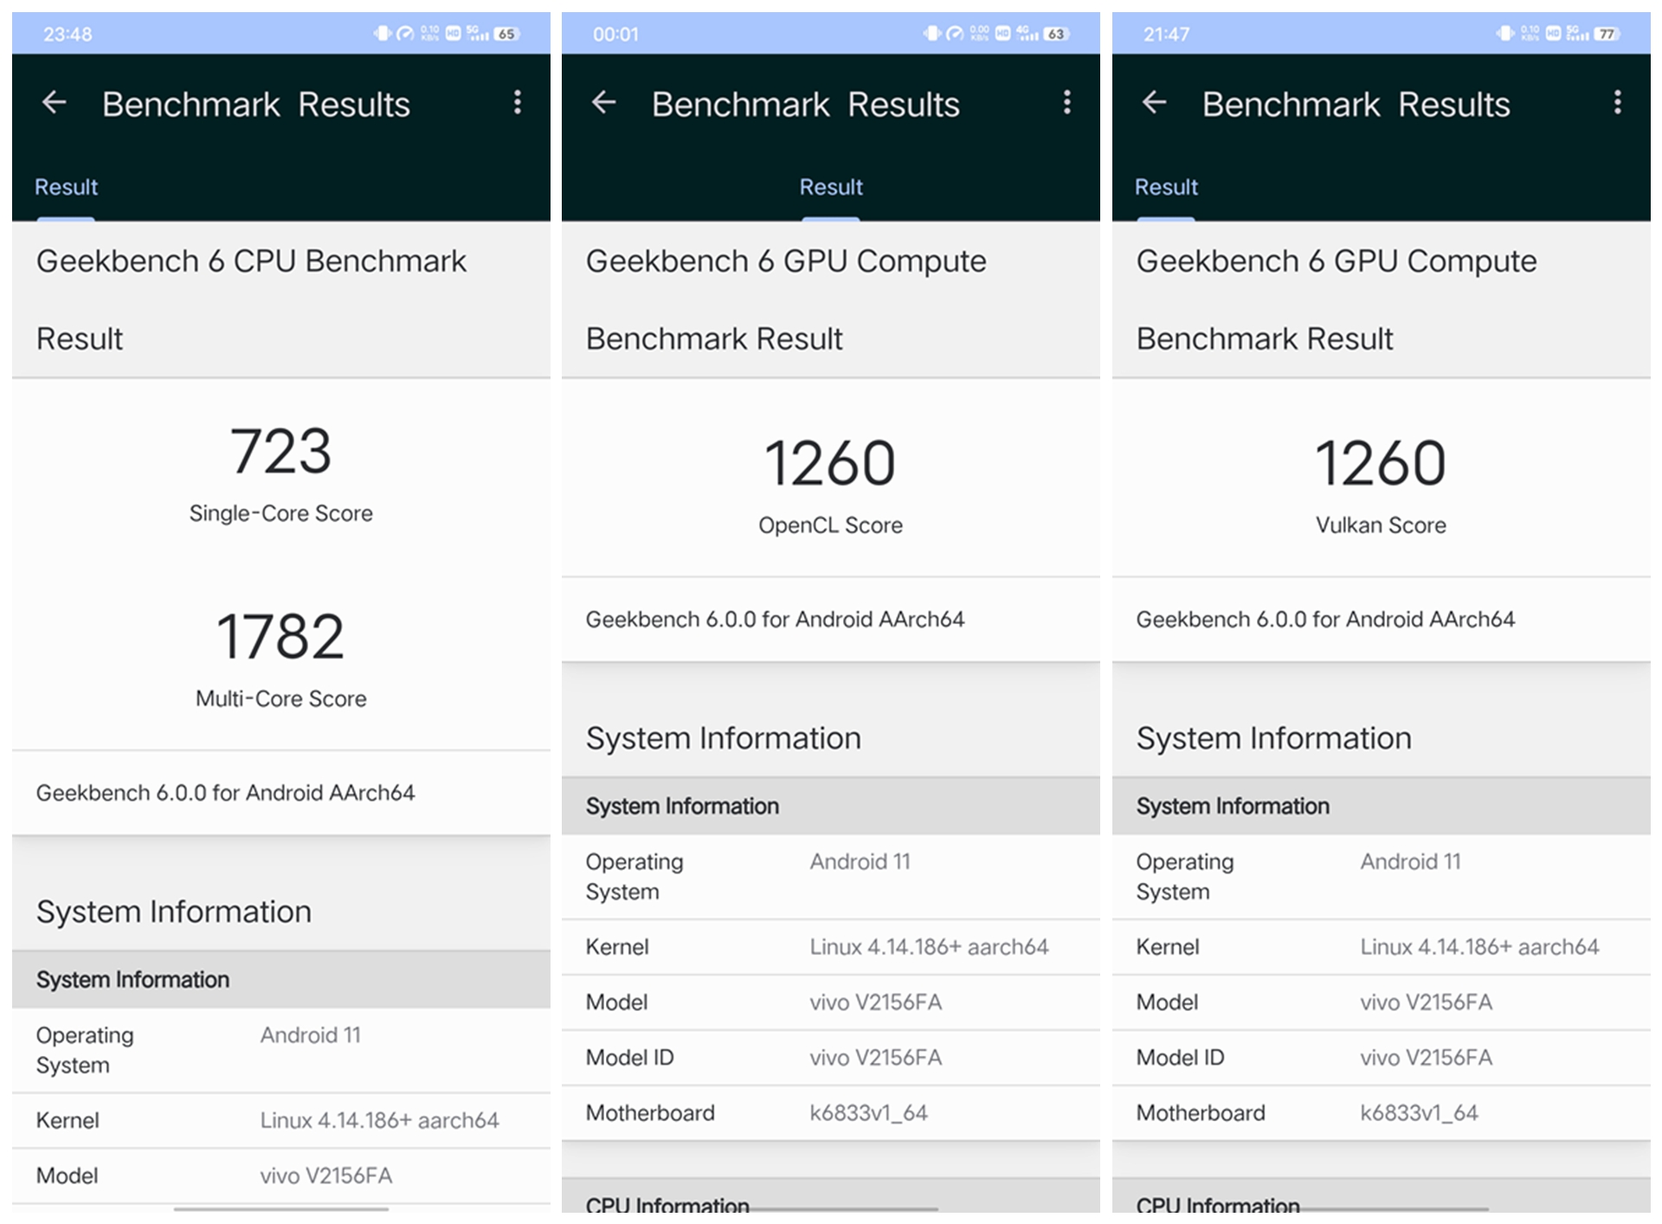Tap the OpenCL Score label
The height and width of the screenshot is (1224, 1662).
[x=830, y=525]
